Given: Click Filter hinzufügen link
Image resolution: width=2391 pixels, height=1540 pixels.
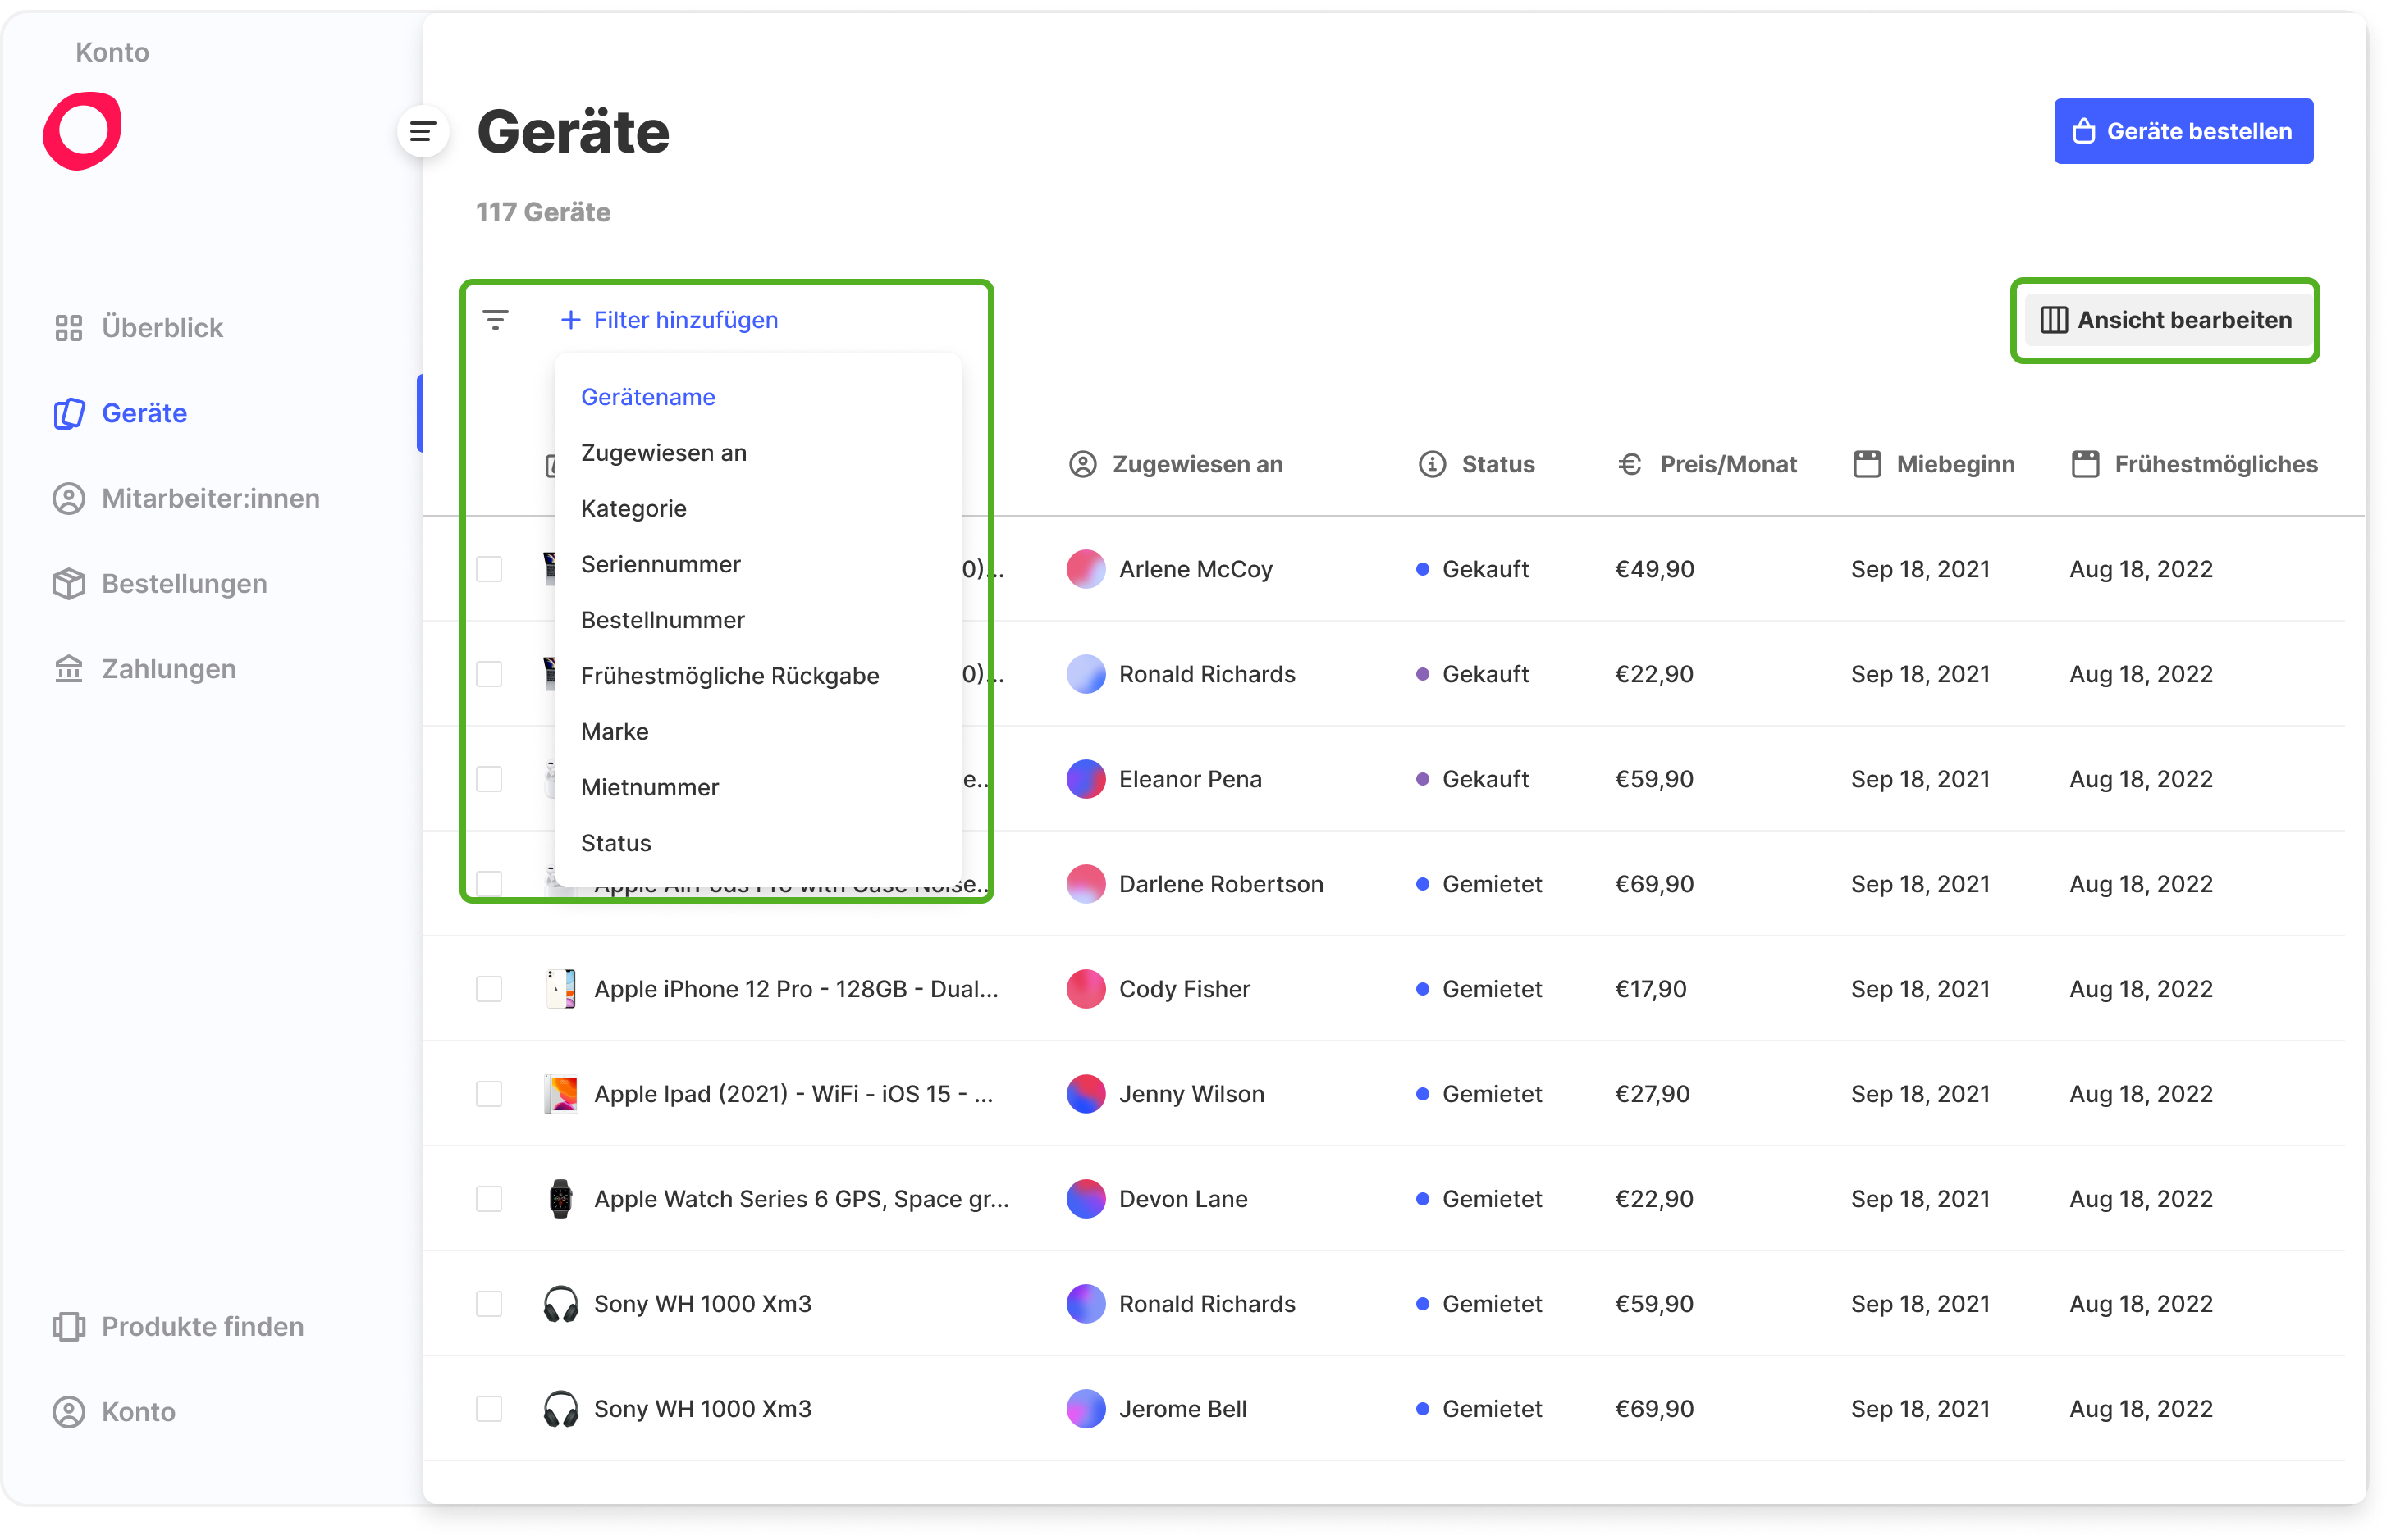Looking at the screenshot, I should tap(670, 320).
